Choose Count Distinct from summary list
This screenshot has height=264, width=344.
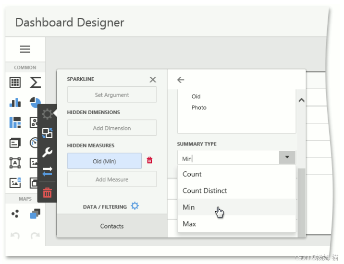coord(236,191)
